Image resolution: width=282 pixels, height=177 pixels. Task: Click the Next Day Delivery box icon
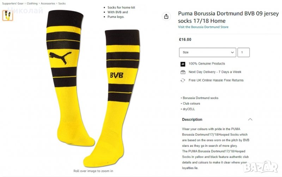click(x=183, y=72)
